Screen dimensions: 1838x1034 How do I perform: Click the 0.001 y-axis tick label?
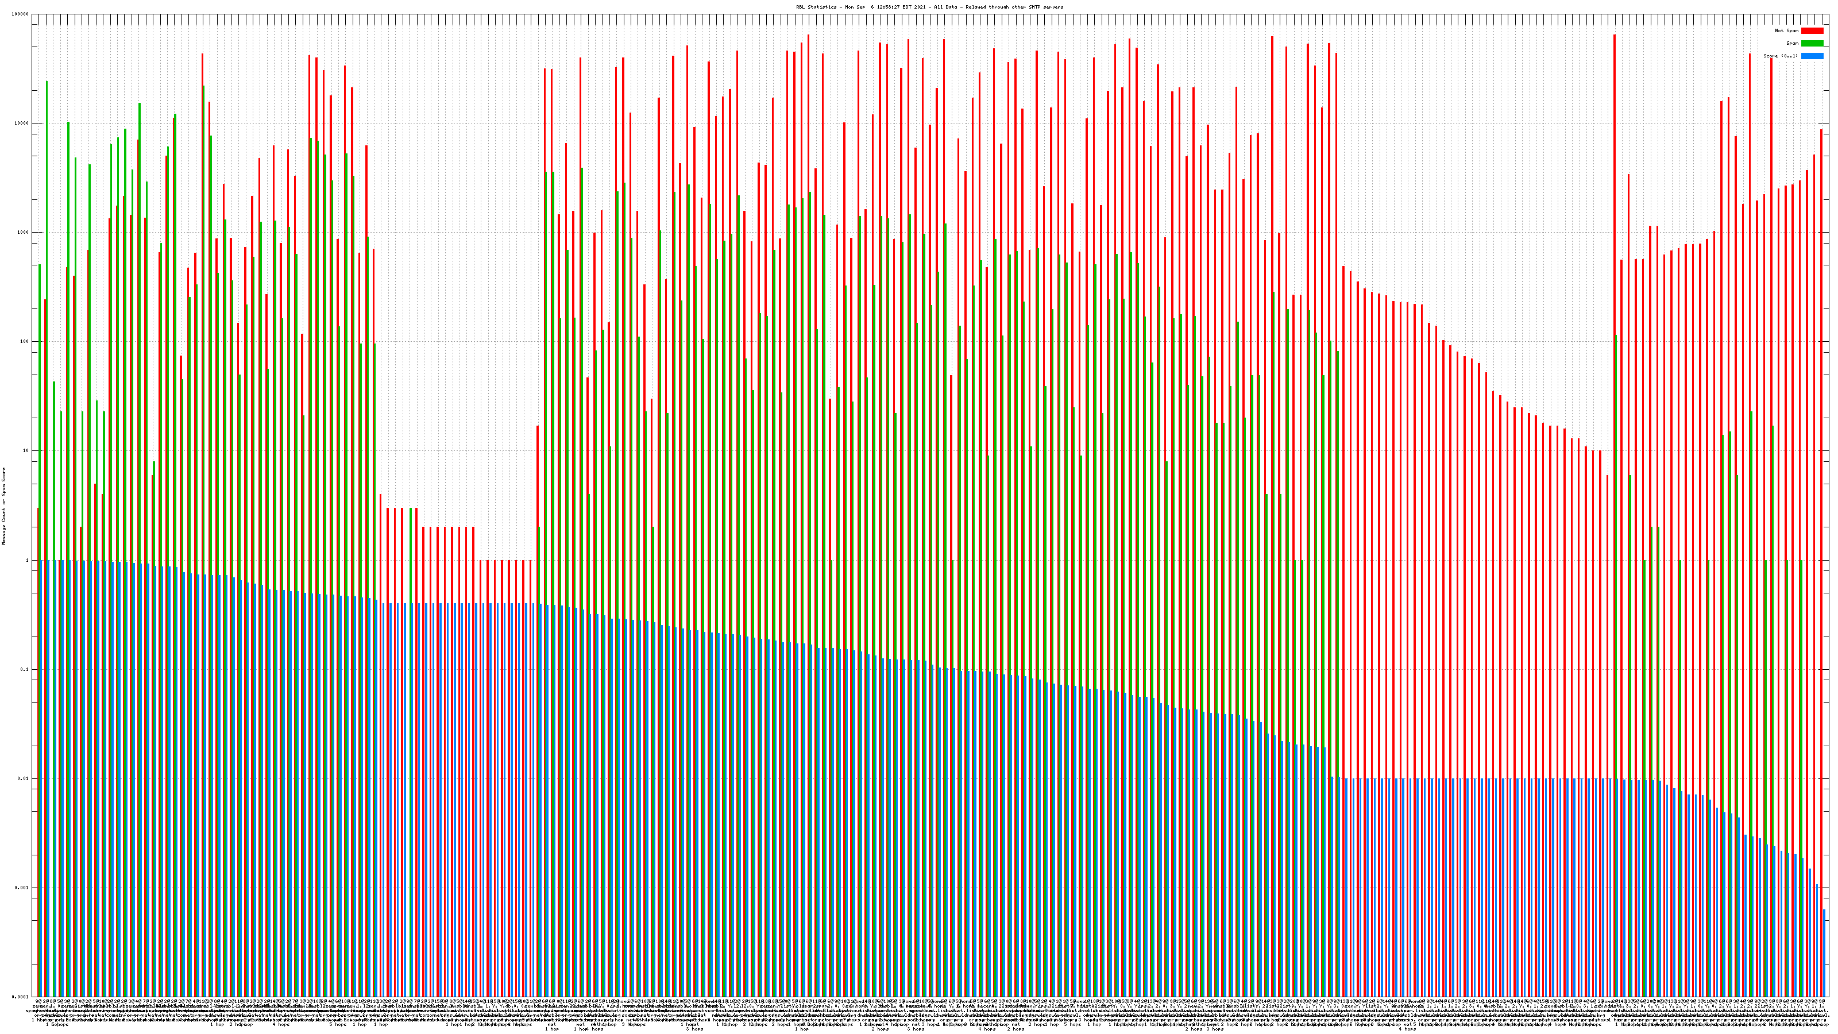coord(22,888)
